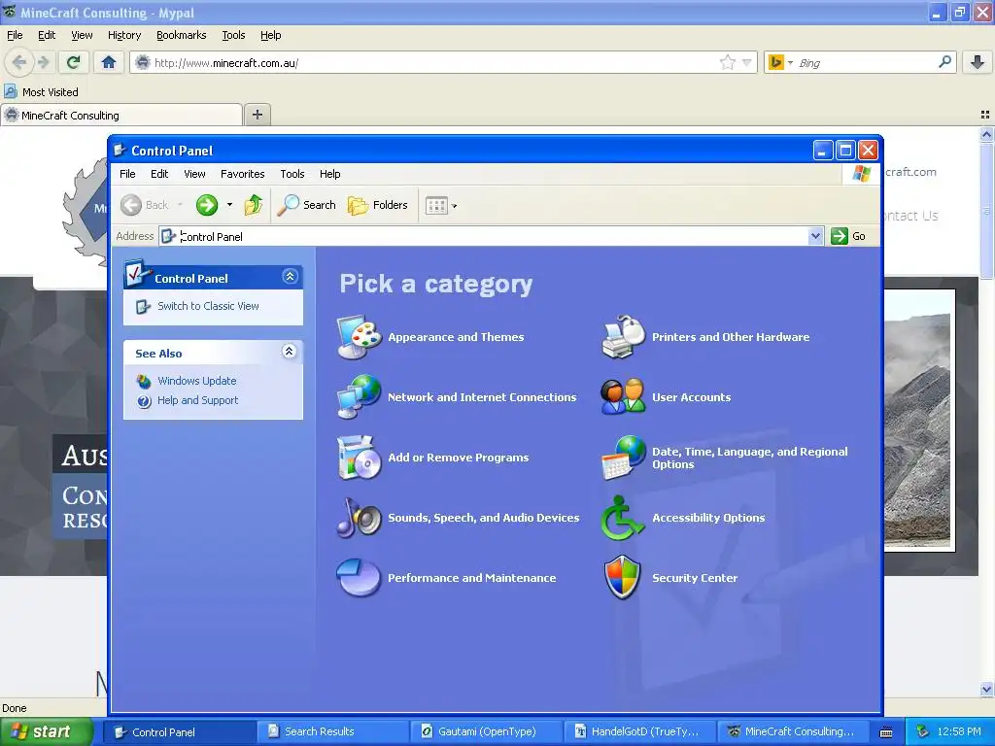Toggle the Folders pane button
Screen dimensions: 995x746
click(x=378, y=205)
